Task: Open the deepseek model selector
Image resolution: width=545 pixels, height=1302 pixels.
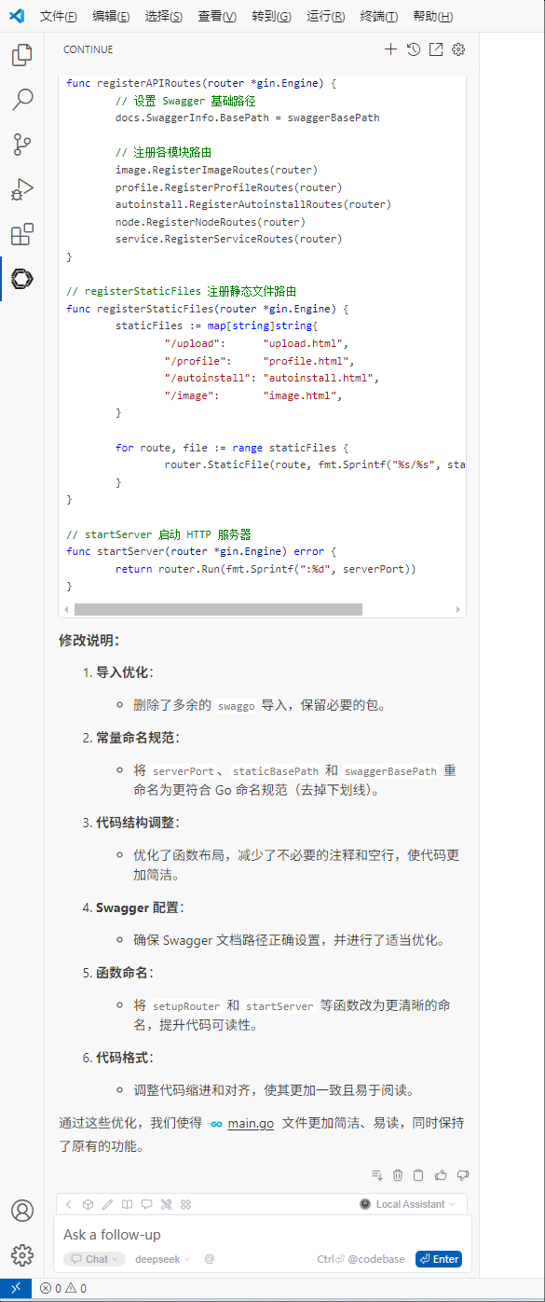Action: [162, 1259]
